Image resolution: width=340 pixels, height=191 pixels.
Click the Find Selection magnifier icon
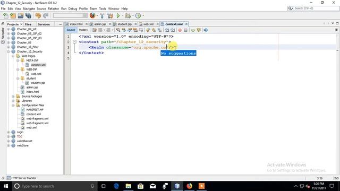(118, 30)
